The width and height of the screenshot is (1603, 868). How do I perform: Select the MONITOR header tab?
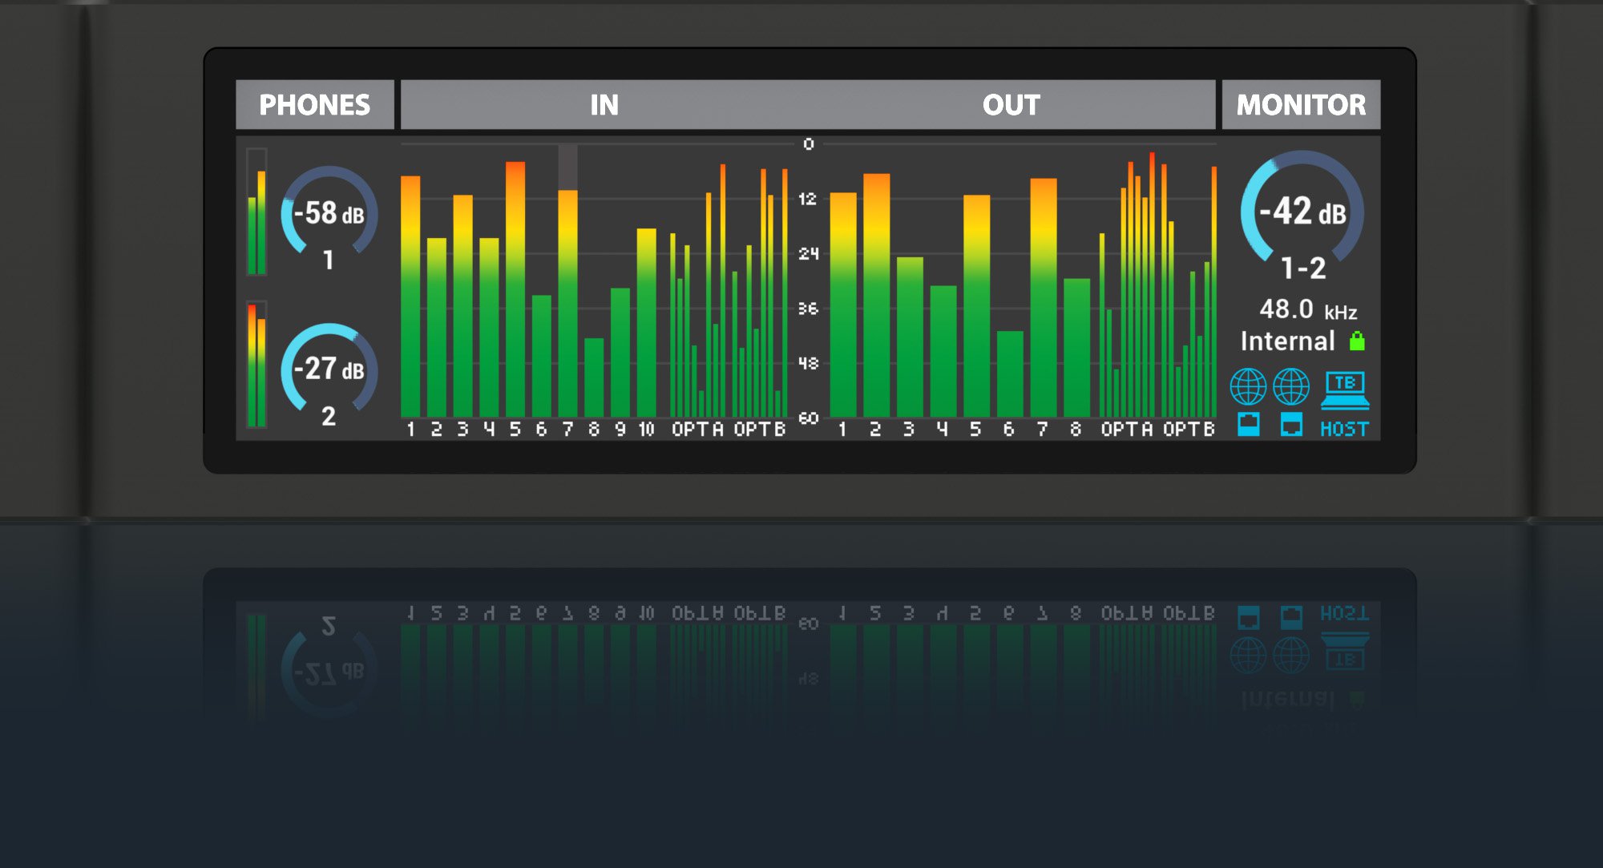pyautogui.click(x=1300, y=105)
